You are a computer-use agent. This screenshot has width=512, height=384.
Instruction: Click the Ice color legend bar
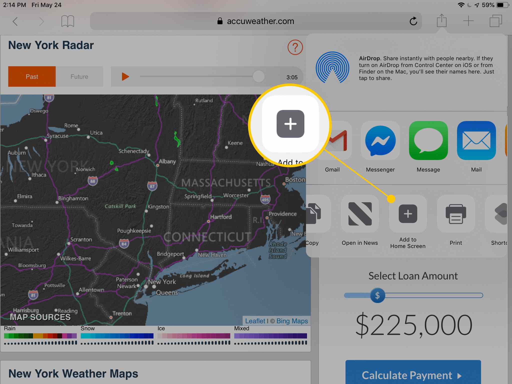point(194,336)
